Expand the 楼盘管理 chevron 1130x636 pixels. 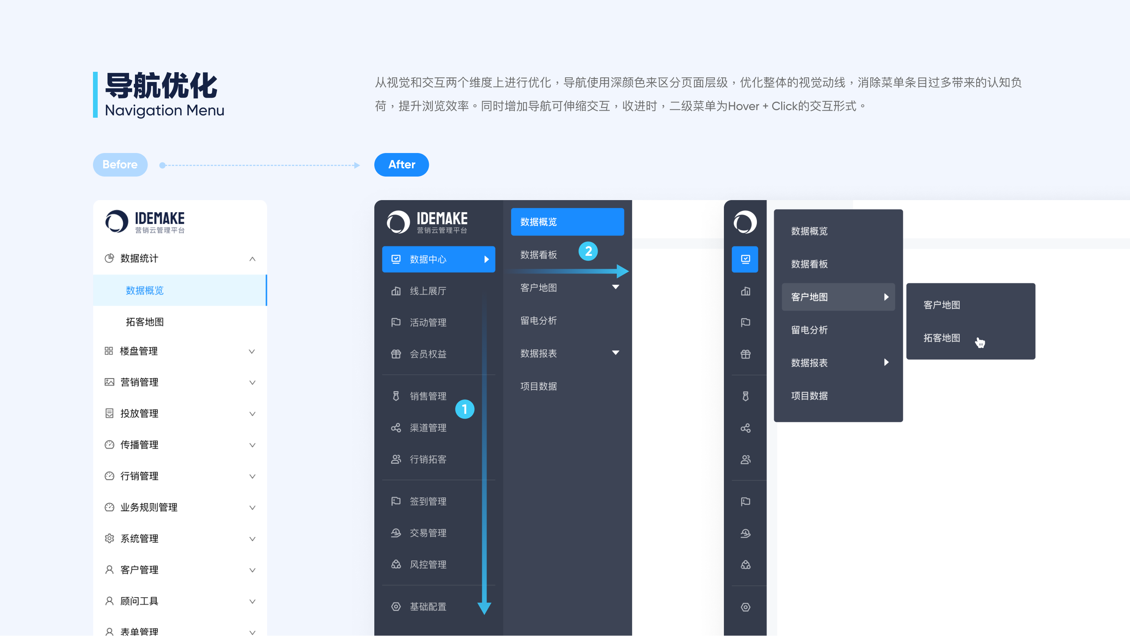(252, 351)
